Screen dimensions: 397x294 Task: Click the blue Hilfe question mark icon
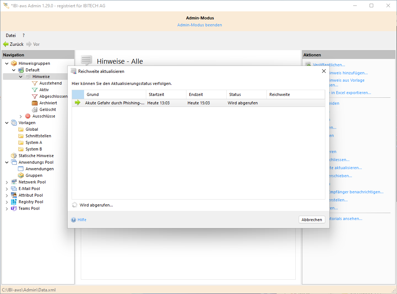(x=74, y=220)
